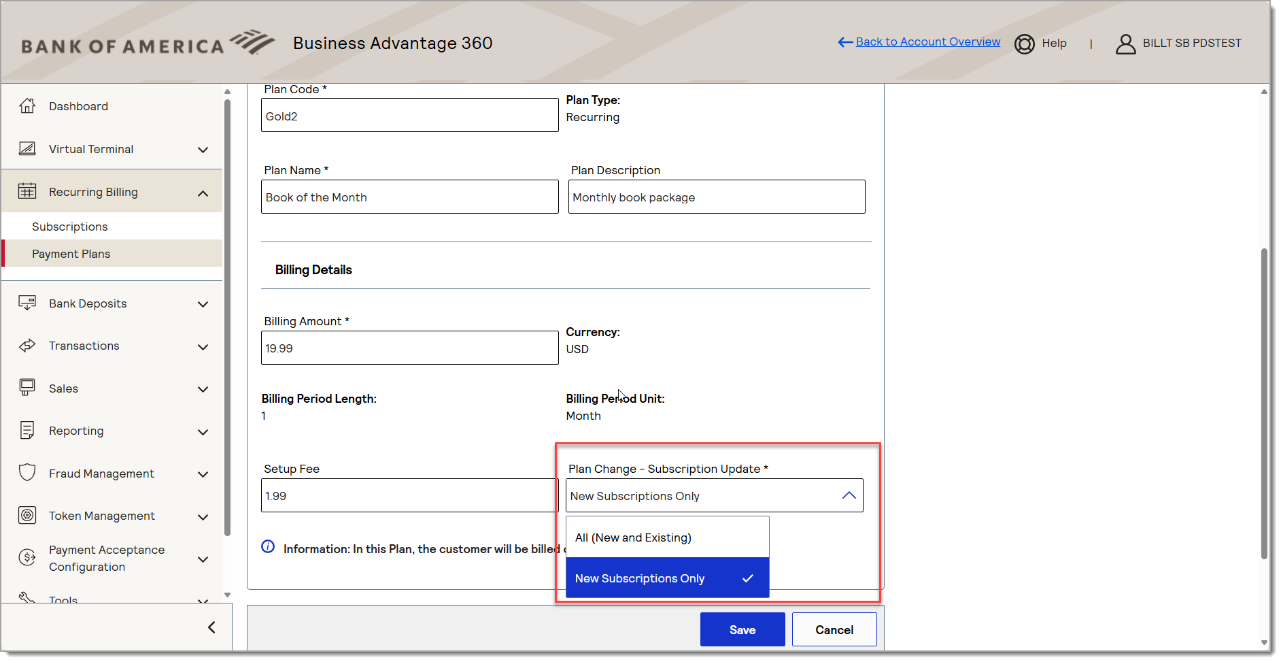The image size is (1281, 662).
Task: Open Payment Plans in the sidebar
Action: click(71, 254)
